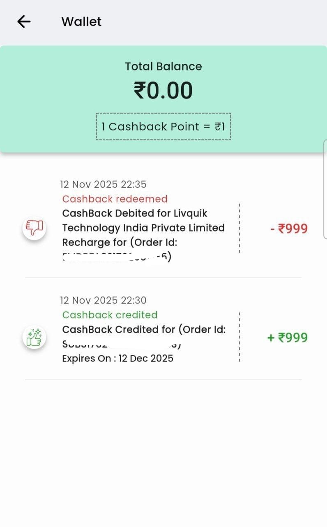The width and height of the screenshot is (327, 527).
Task: Tap the masked order ID in credited entry
Action: point(121,344)
